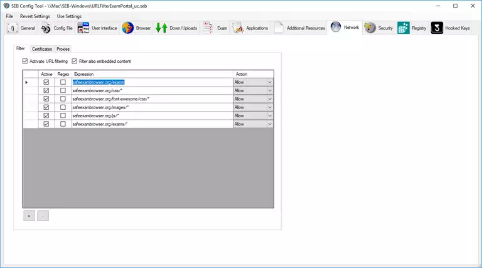Select the Security tab icon
482x268 pixels.
tap(370, 28)
